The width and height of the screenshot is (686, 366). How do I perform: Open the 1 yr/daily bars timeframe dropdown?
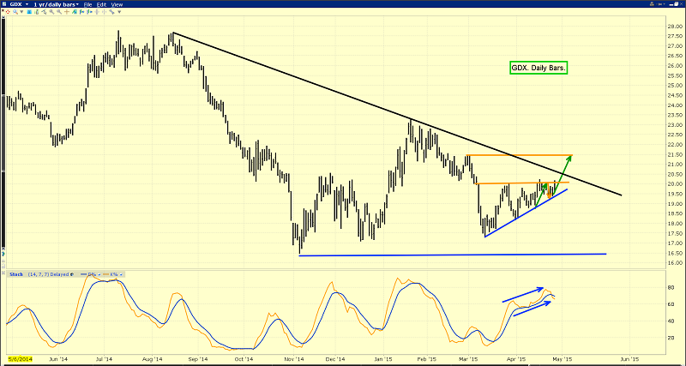point(78,4)
